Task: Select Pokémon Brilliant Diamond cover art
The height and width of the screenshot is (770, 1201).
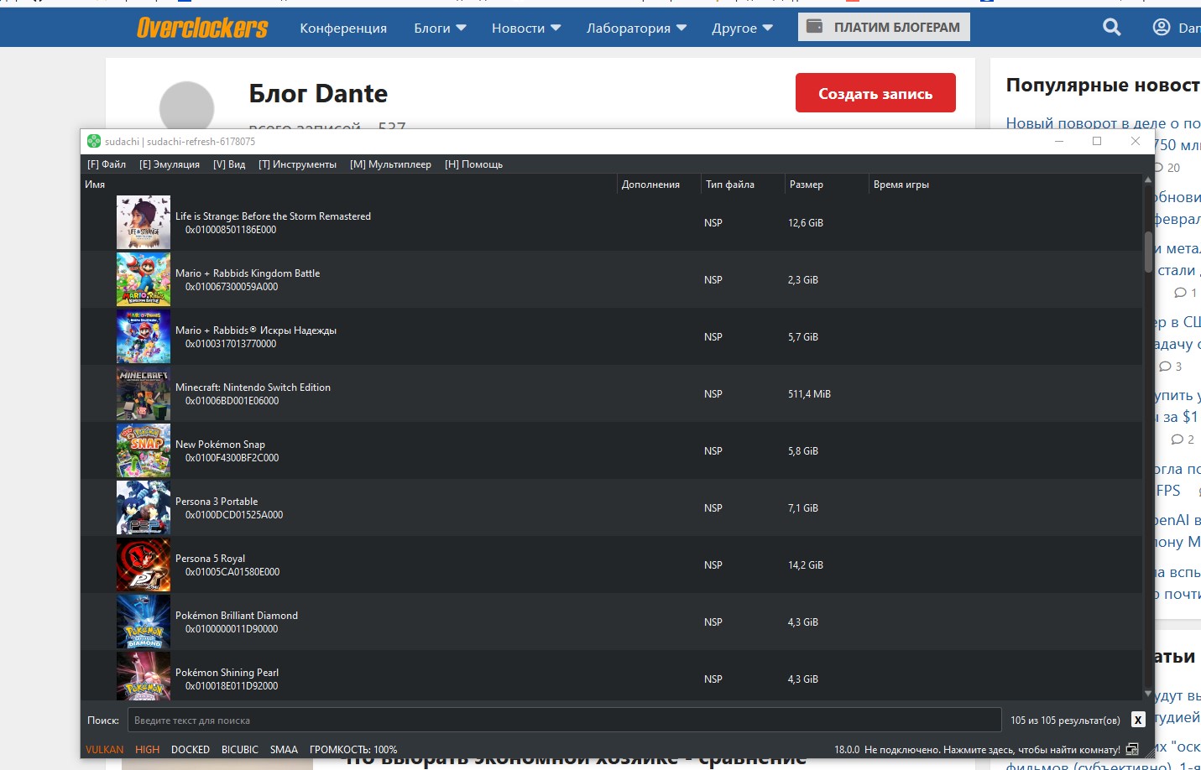Action: (x=144, y=622)
